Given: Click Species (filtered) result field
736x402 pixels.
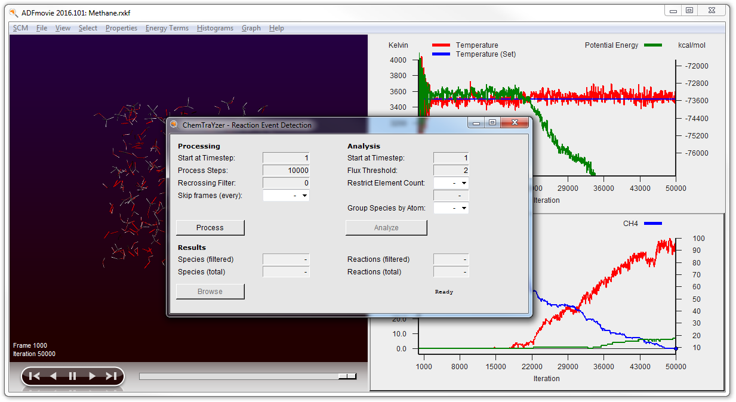Looking at the screenshot, I should pos(286,259).
